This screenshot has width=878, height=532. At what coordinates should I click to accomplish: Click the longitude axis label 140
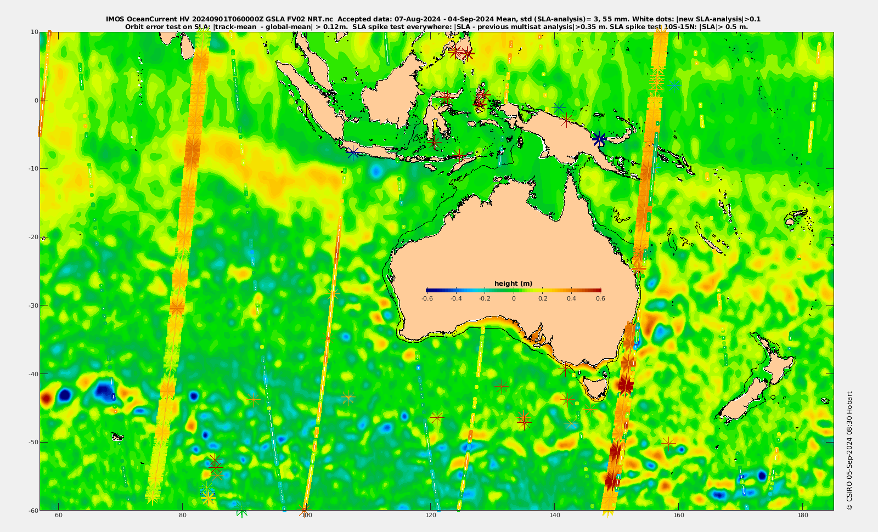(555, 516)
